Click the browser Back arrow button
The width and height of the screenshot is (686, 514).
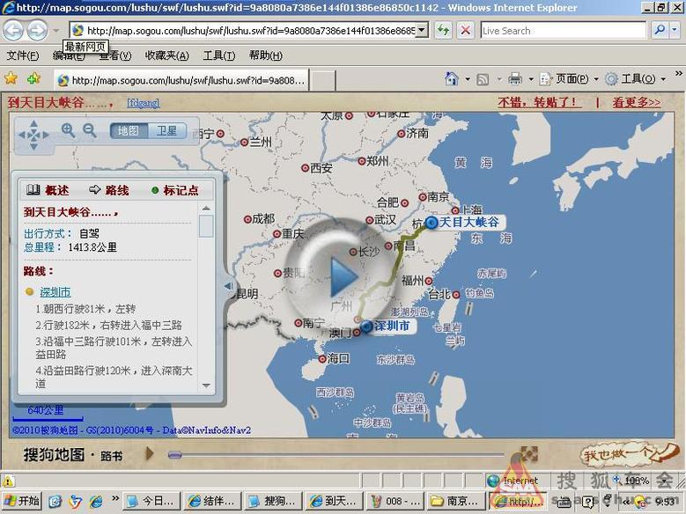point(13,30)
